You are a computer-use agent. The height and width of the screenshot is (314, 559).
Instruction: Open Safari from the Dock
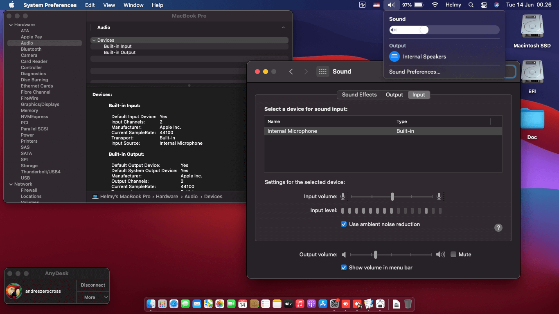[174, 304]
